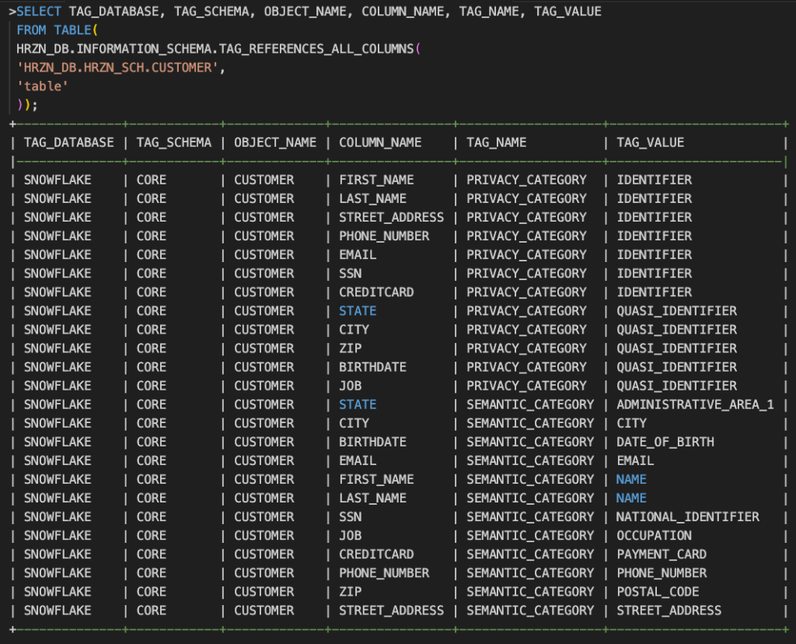Click the TAG_SCHEMA column header in results
Viewport: 796px width, 644px height.
[173, 142]
